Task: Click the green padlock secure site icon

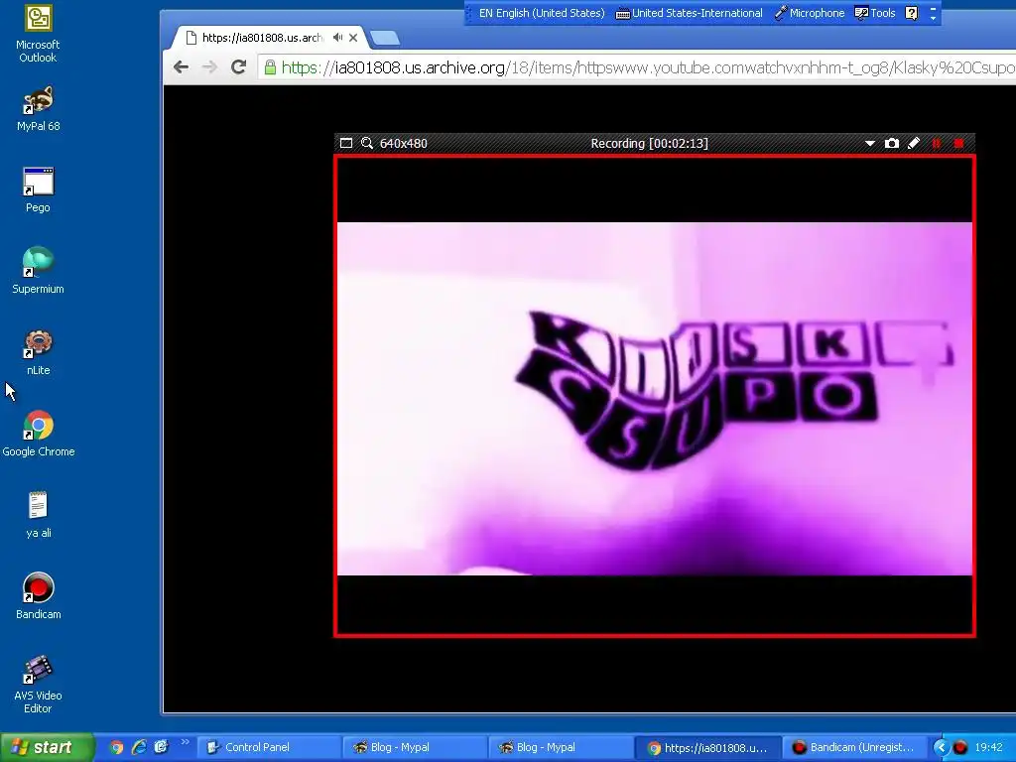Action: [x=270, y=66]
